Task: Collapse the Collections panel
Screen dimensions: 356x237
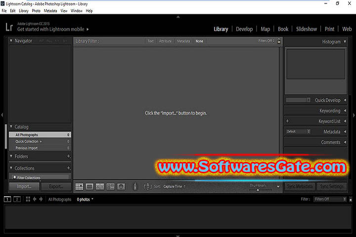Action: click(11, 168)
